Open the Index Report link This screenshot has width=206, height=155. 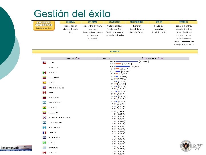click(x=70, y=26)
